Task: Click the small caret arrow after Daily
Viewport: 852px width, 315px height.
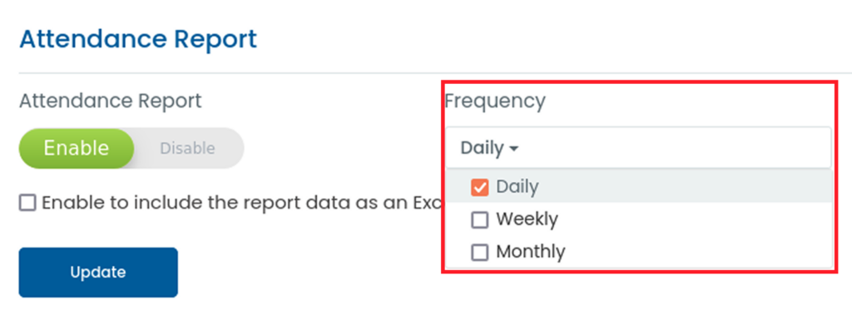Action: tap(513, 148)
